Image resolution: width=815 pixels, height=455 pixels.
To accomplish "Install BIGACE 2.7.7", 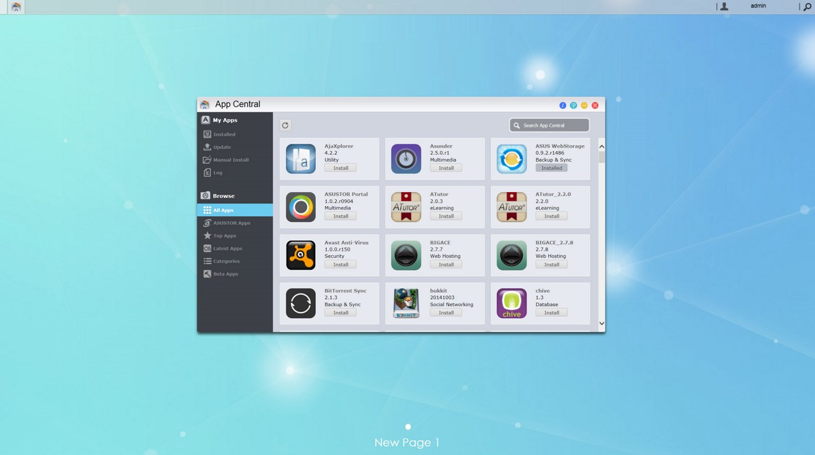I will pos(446,265).
